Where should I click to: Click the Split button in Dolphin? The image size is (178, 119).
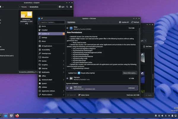pyautogui.click(x=61, y=7)
